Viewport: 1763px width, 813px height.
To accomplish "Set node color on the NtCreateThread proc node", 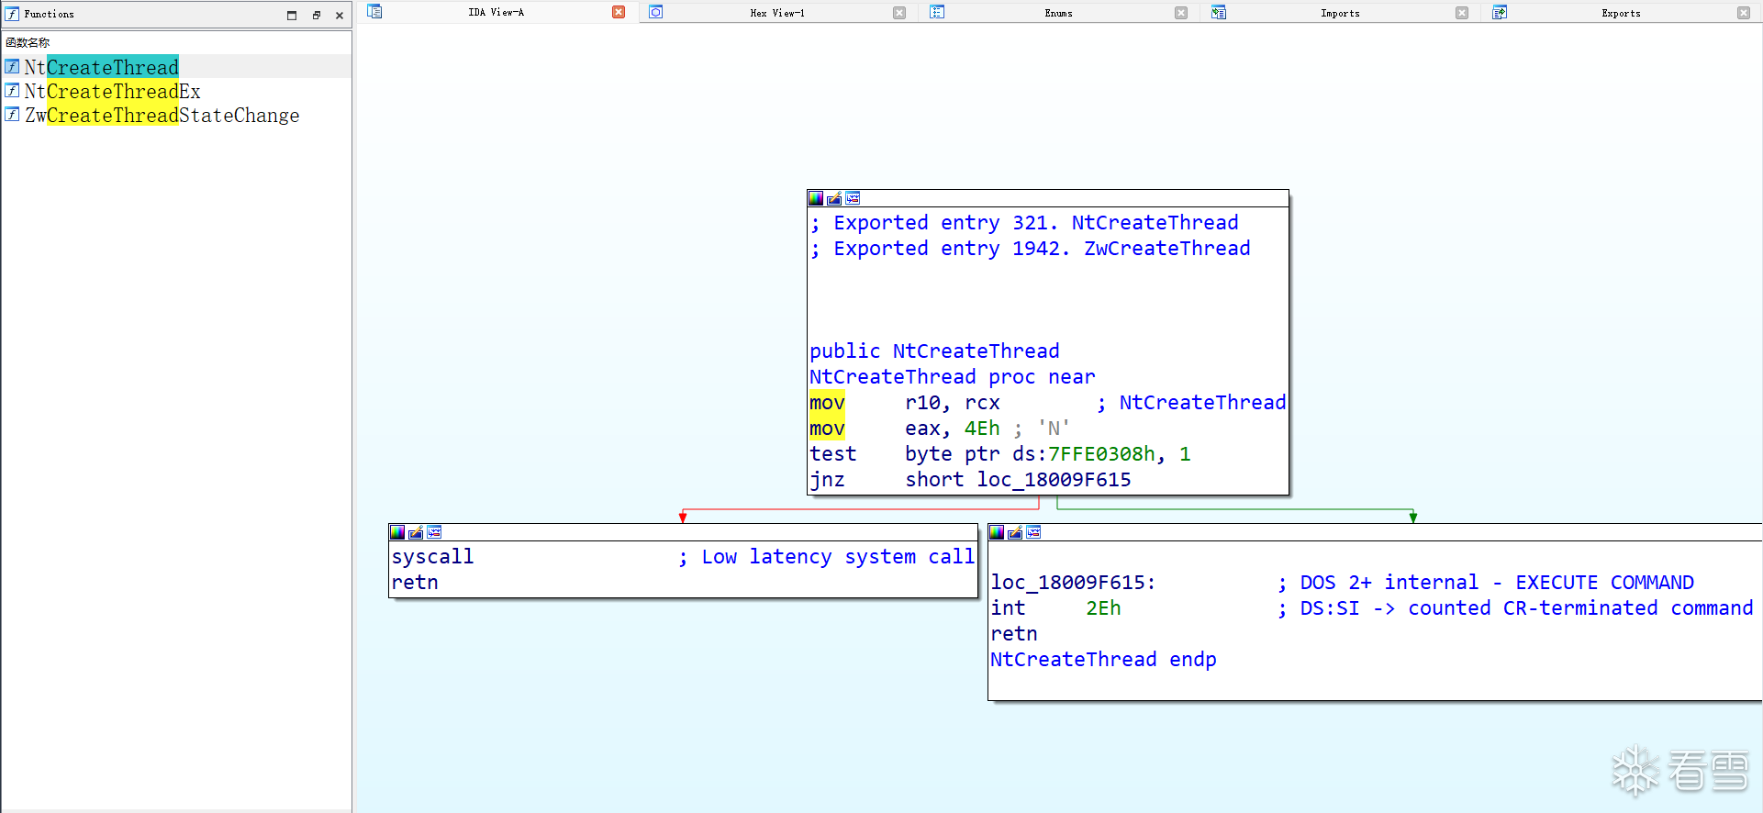I will coord(816,198).
